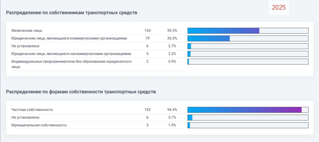Click the Распределение по собственникам heading

pos(72,13)
